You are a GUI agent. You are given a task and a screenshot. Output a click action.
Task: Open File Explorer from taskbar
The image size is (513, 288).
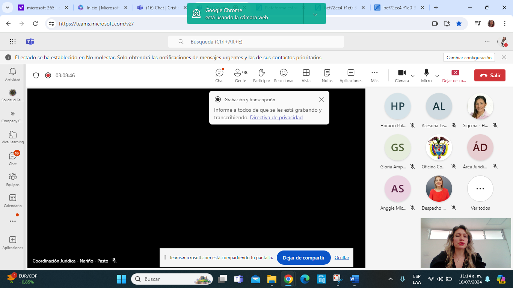272,279
